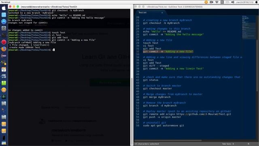Open the grey gear settings dock icon
The image size is (259, 146).
(4, 28)
